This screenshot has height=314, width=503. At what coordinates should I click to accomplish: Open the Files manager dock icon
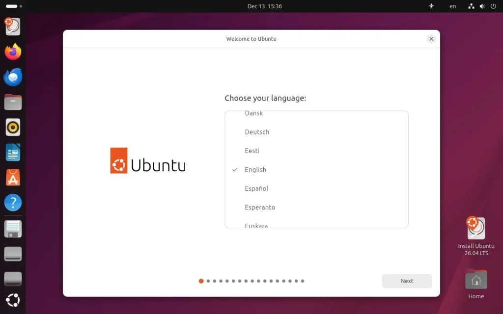click(x=13, y=102)
